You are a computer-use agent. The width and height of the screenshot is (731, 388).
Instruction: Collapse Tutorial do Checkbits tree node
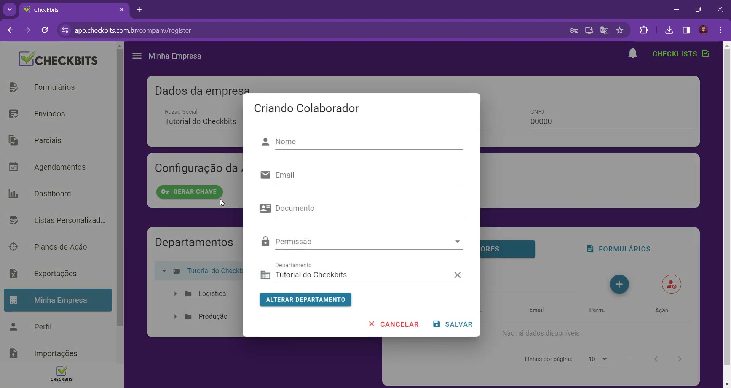tap(164, 271)
